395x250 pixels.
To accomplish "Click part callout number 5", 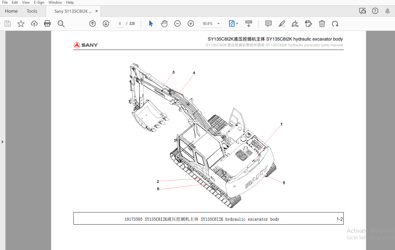I will coord(284,183).
